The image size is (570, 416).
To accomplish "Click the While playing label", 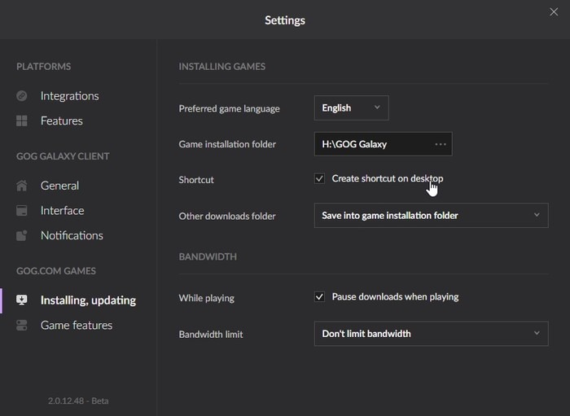I will click(x=207, y=298).
